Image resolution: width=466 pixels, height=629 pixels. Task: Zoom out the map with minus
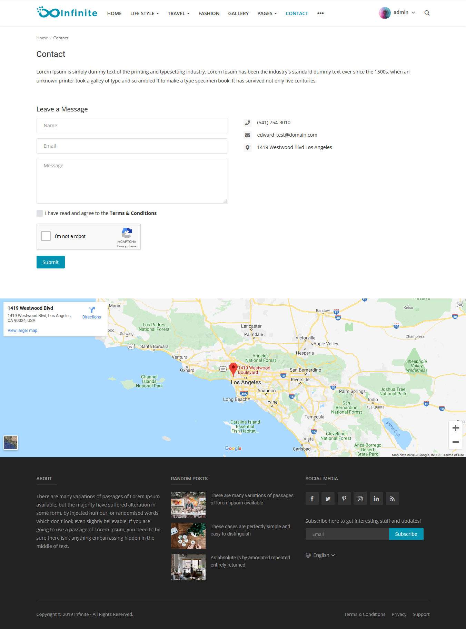click(456, 442)
